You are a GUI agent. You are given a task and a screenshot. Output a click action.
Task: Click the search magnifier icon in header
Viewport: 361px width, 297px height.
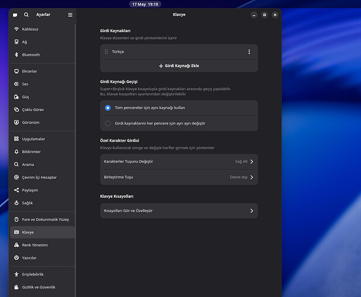[26, 15]
